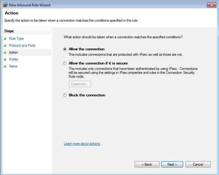Click the green bullet beside Profile step

pos(5,60)
